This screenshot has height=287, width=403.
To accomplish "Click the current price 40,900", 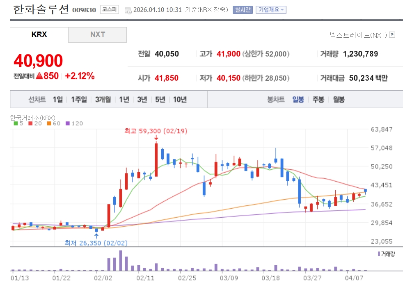I will (x=38, y=61).
